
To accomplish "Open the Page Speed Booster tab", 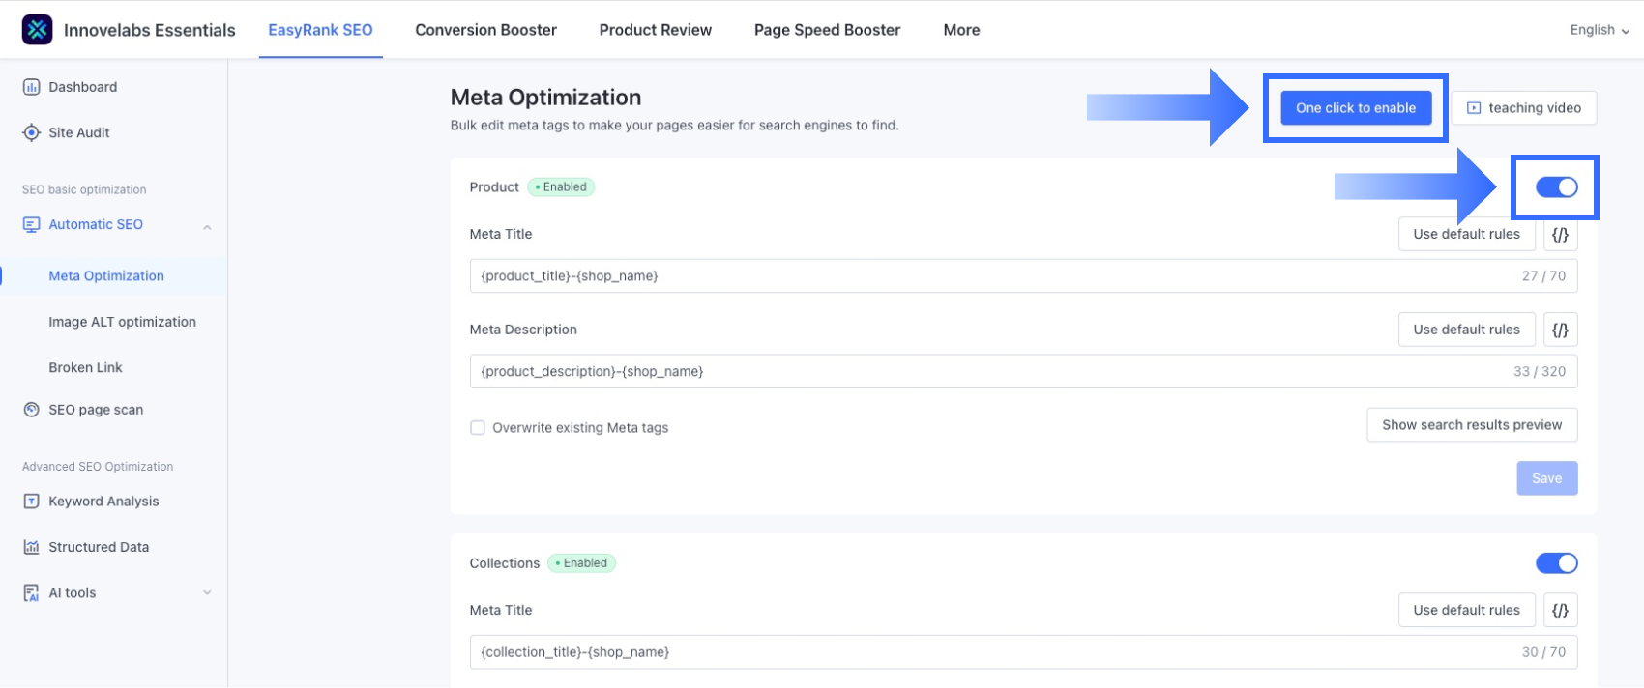I will coord(827,30).
